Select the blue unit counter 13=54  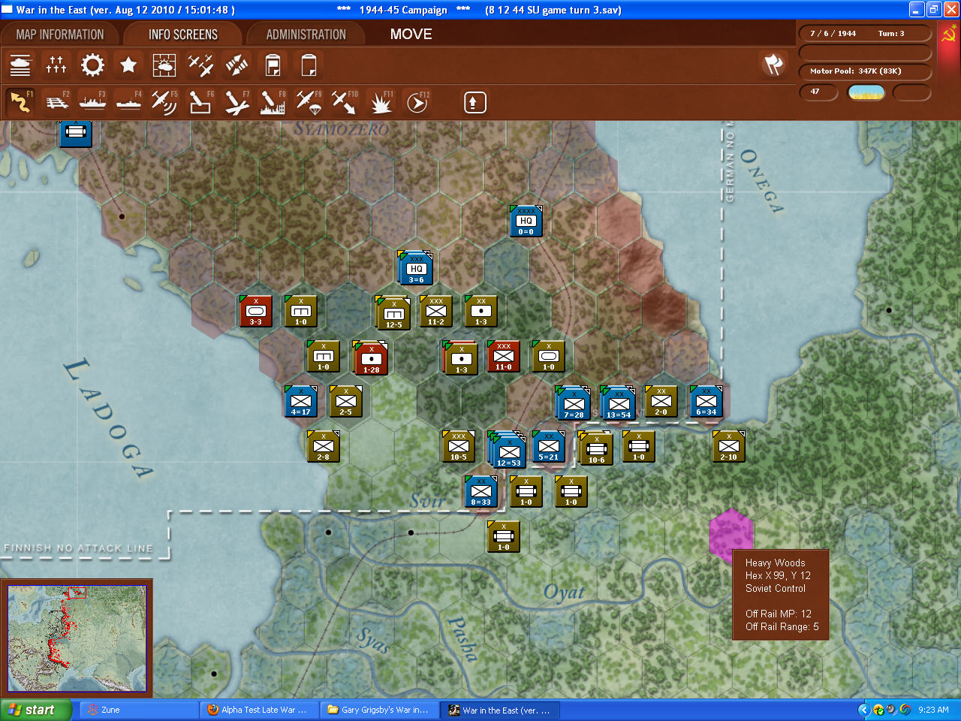(x=618, y=403)
